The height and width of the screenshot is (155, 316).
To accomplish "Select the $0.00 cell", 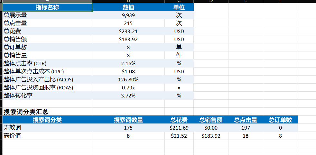I will (x=211, y=128).
